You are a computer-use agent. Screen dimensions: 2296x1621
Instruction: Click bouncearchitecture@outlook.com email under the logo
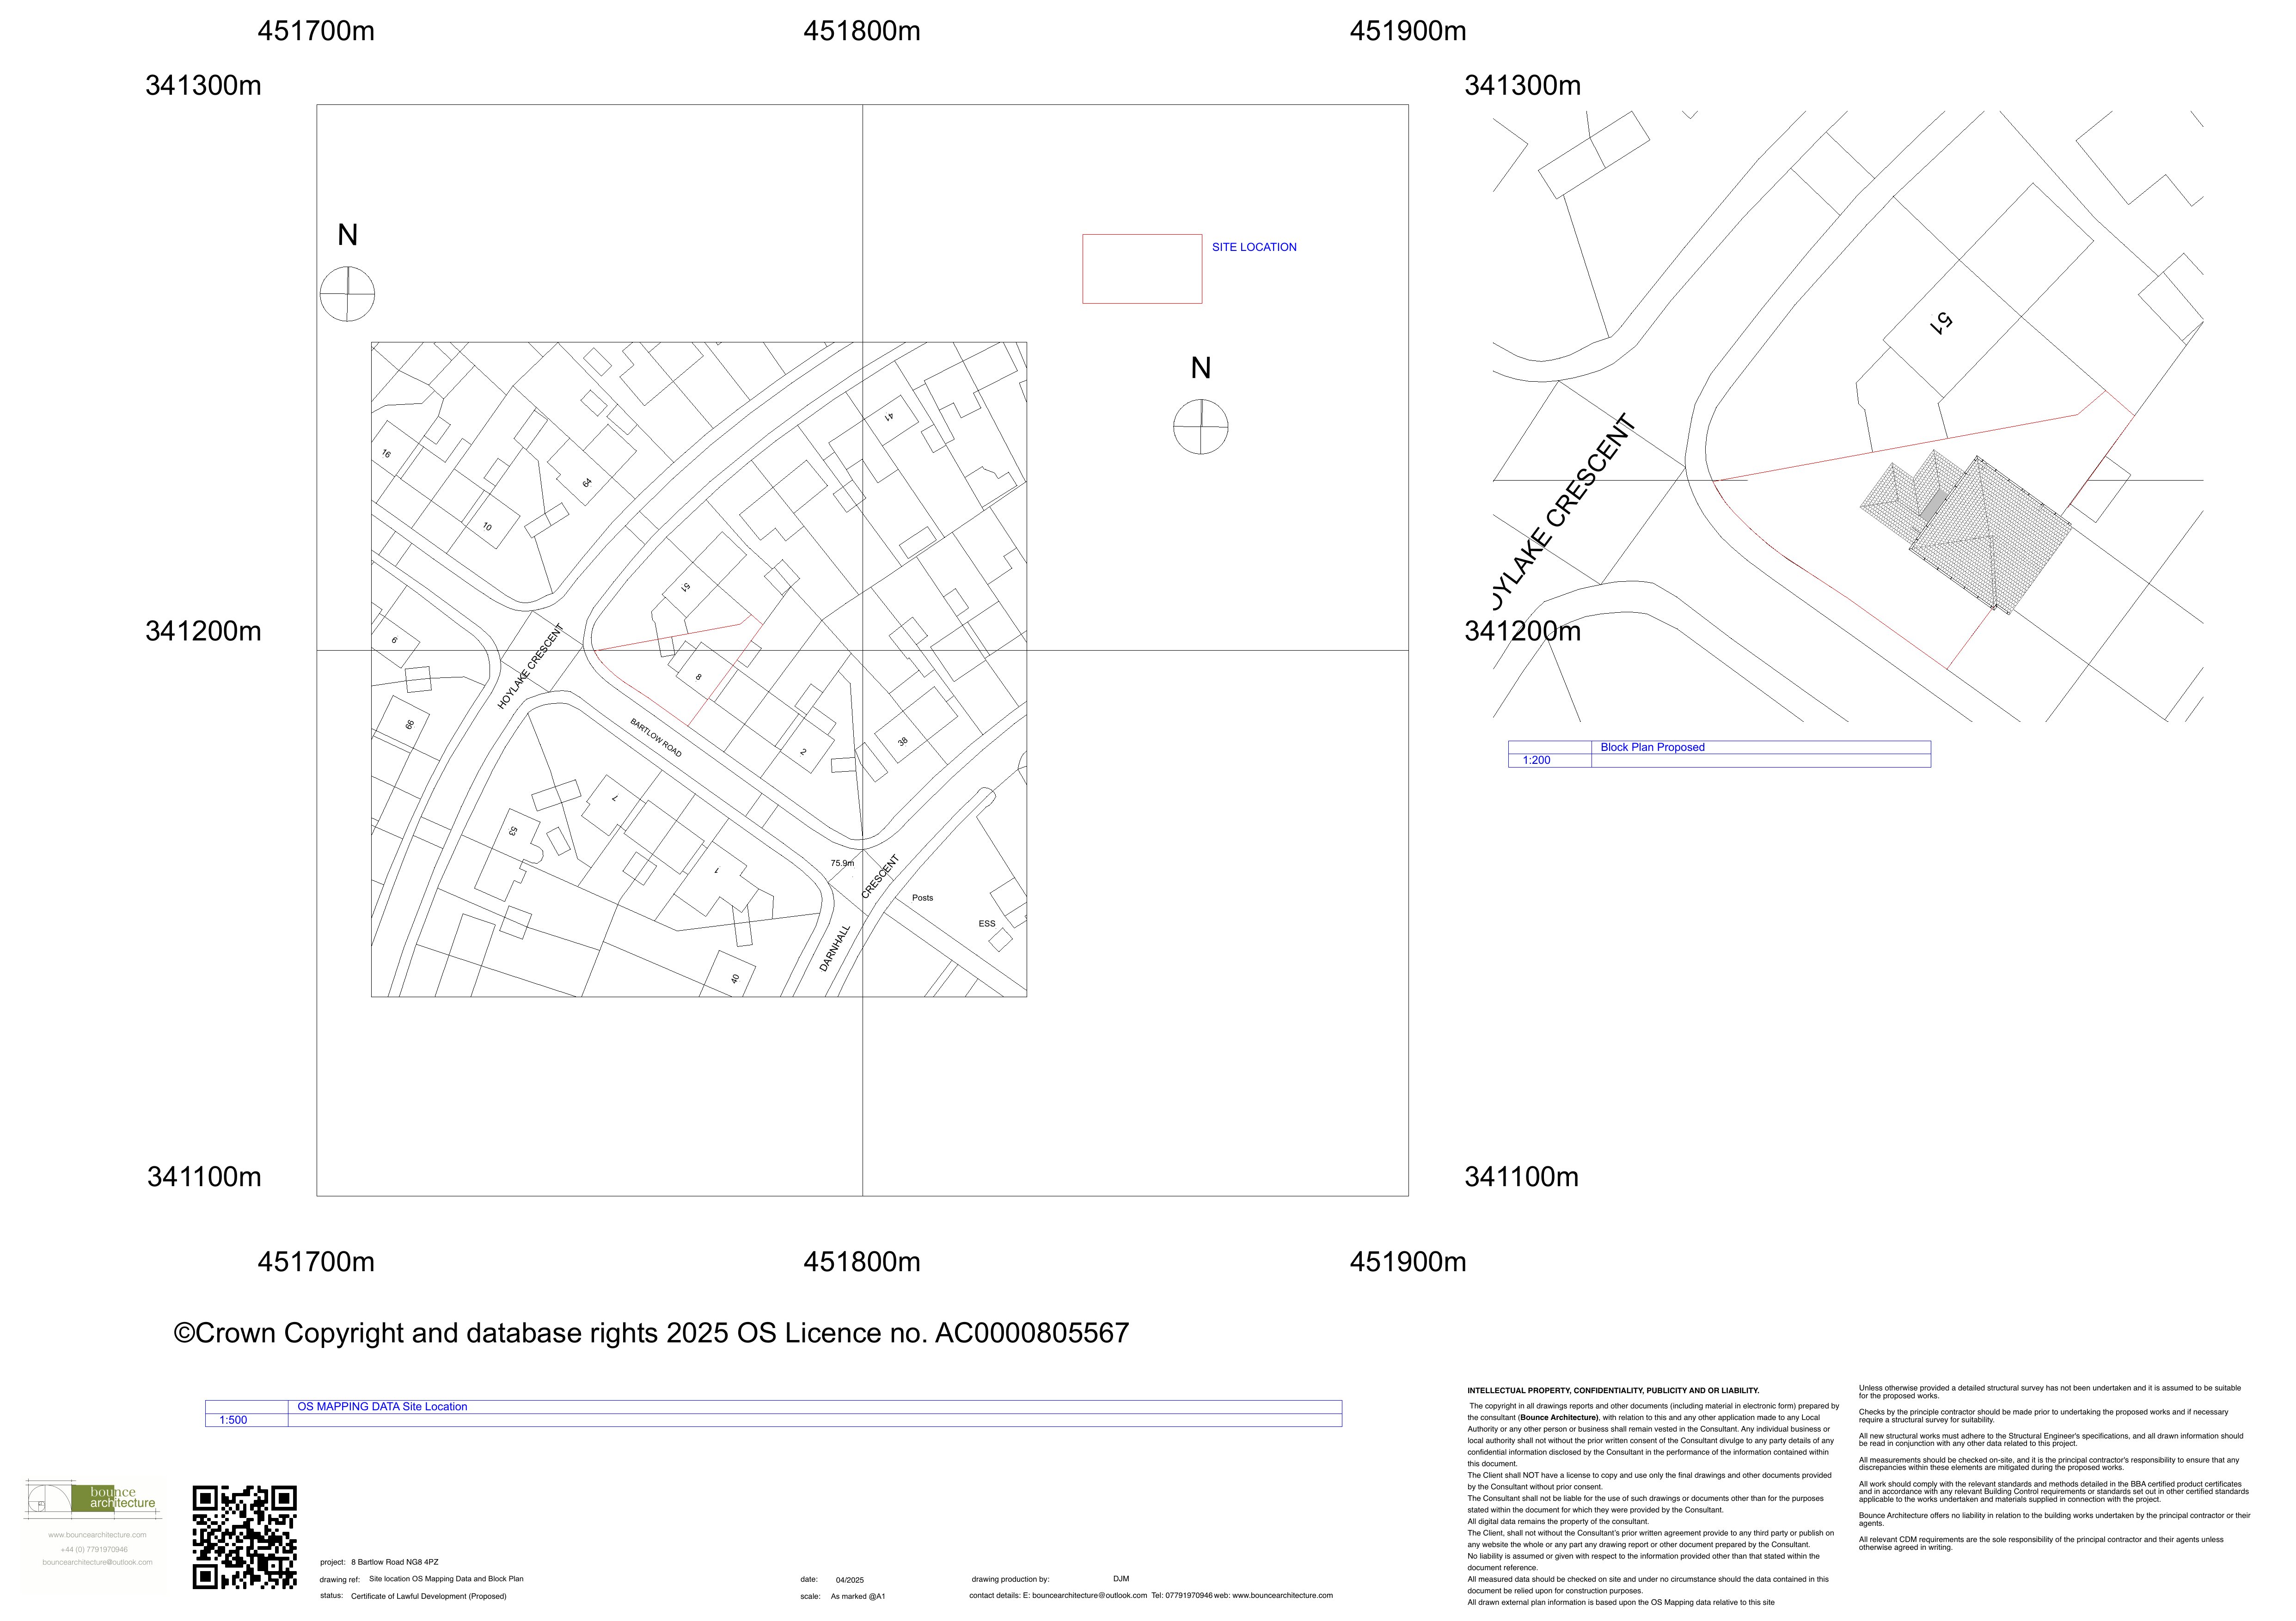click(x=97, y=1562)
